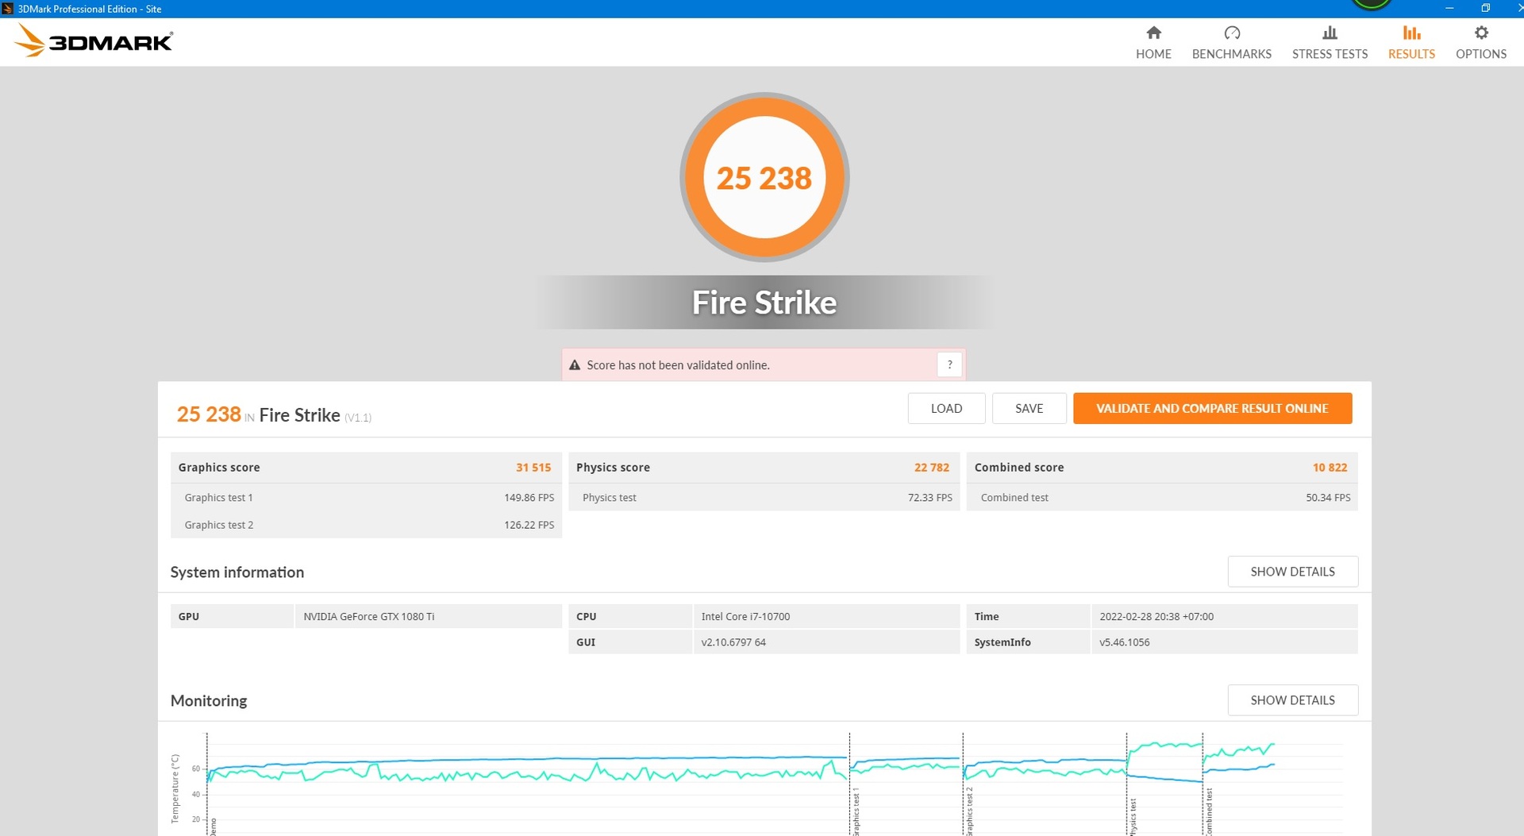Click the Options gear icon
Viewport: 1524px width, 836px height.
point(1480,33)
